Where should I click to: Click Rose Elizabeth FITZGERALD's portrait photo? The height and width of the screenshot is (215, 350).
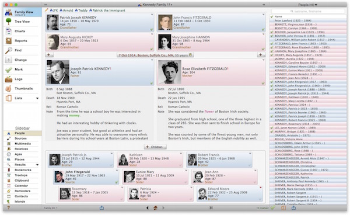coord(169,72)
